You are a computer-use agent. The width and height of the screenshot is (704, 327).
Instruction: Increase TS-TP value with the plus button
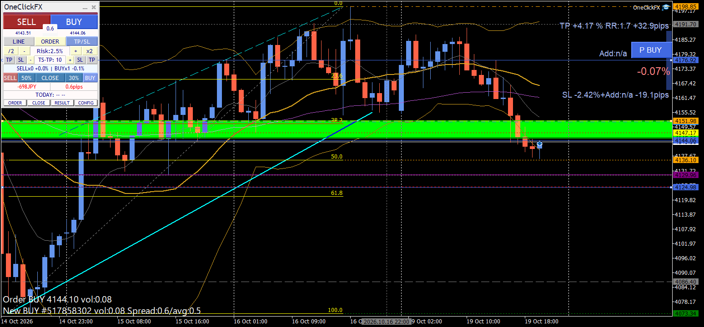point(70,60)
